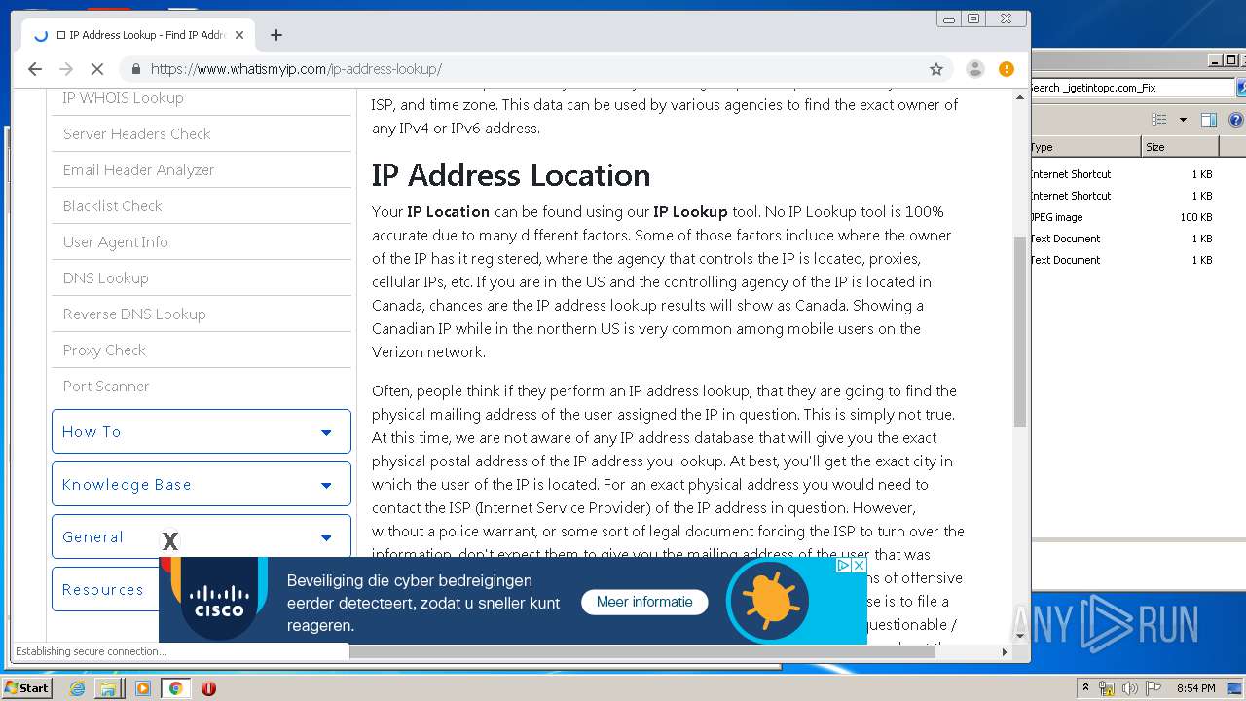Image resolution: width=1246 pixels, height=701 pixels.
Task: Click the Cisco logo in the ad
Action: pos(219,600)
